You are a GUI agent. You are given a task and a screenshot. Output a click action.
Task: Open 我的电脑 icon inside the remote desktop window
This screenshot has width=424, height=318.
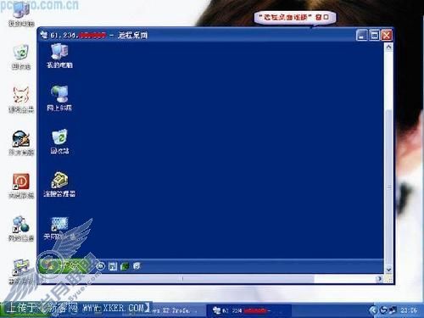pos(59,56)
